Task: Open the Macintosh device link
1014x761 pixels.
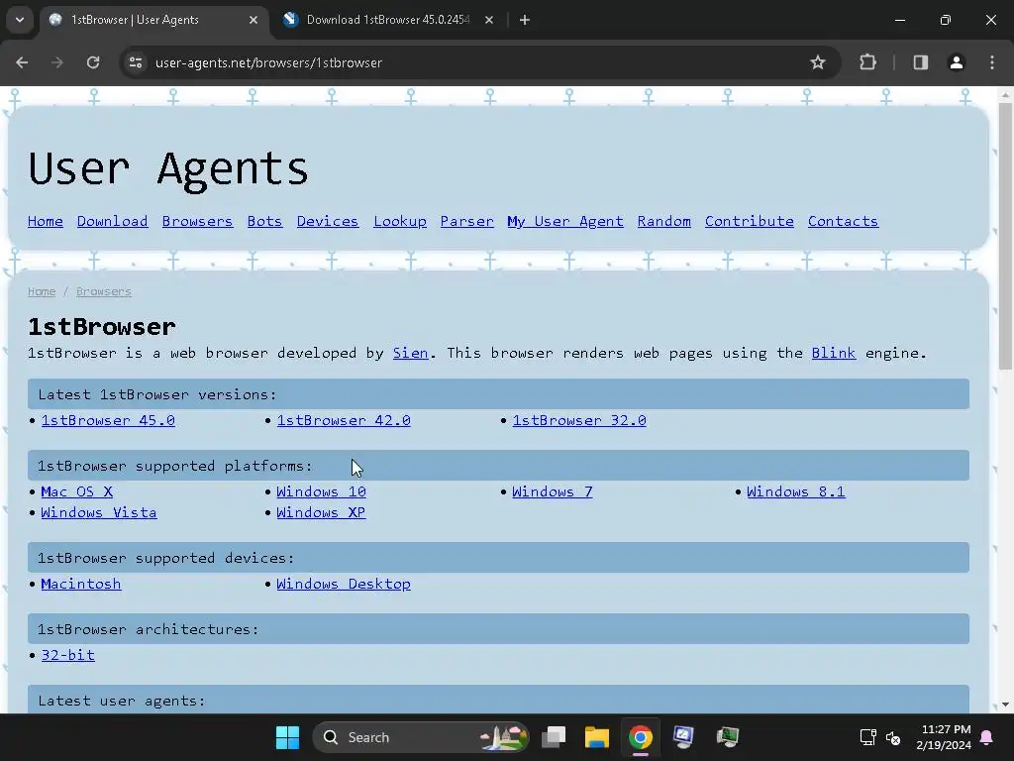Action: (x=81, y=583)
